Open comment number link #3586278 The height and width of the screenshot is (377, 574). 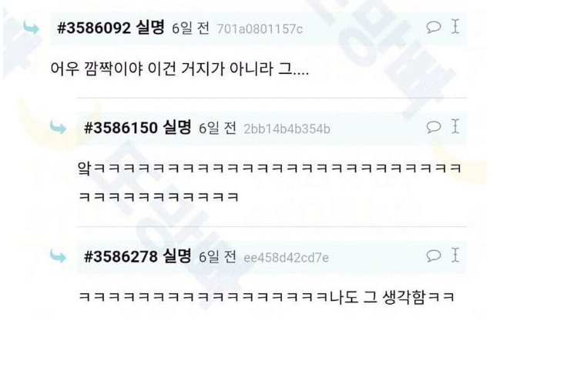point(121,257)
